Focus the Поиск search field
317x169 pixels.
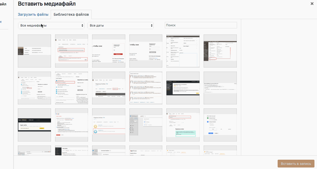(x=201, y=25)
